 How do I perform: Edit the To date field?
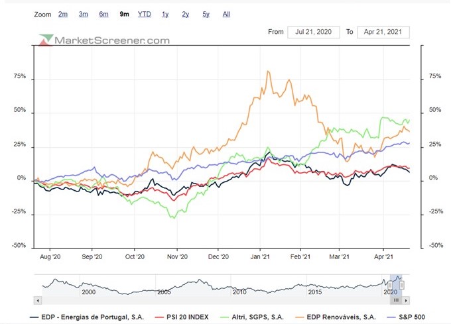(383, 32)
